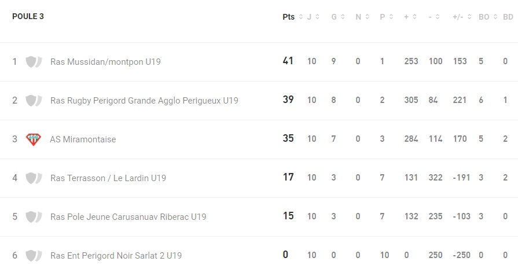The height and width of the screenshot is (276, 518).
Task: Open Ras Terrasson / Le Lardin U19 link
Action: click(108, 178)
